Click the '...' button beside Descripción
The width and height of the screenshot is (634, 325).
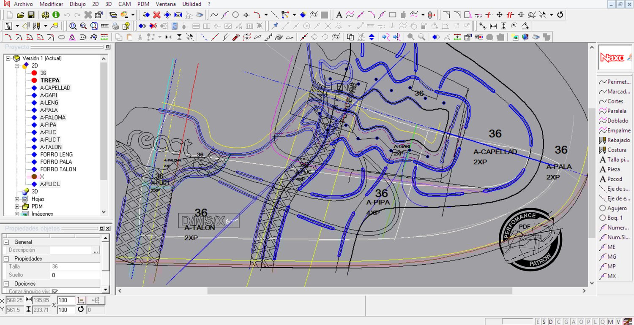tap(96, 250)
